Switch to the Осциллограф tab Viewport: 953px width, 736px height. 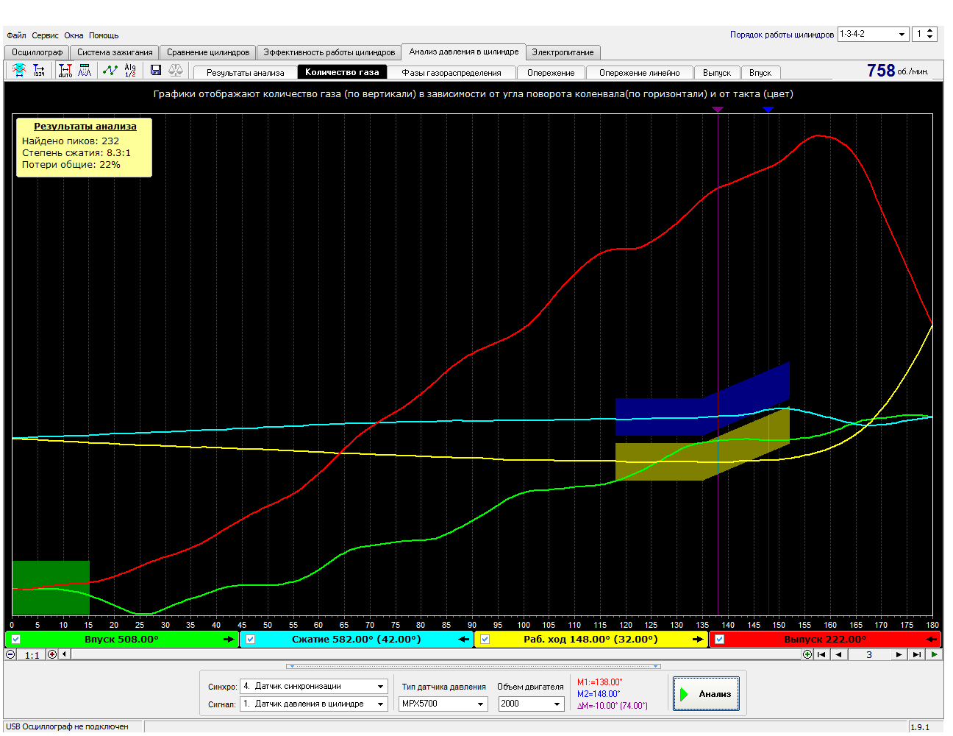coord(38,52)
